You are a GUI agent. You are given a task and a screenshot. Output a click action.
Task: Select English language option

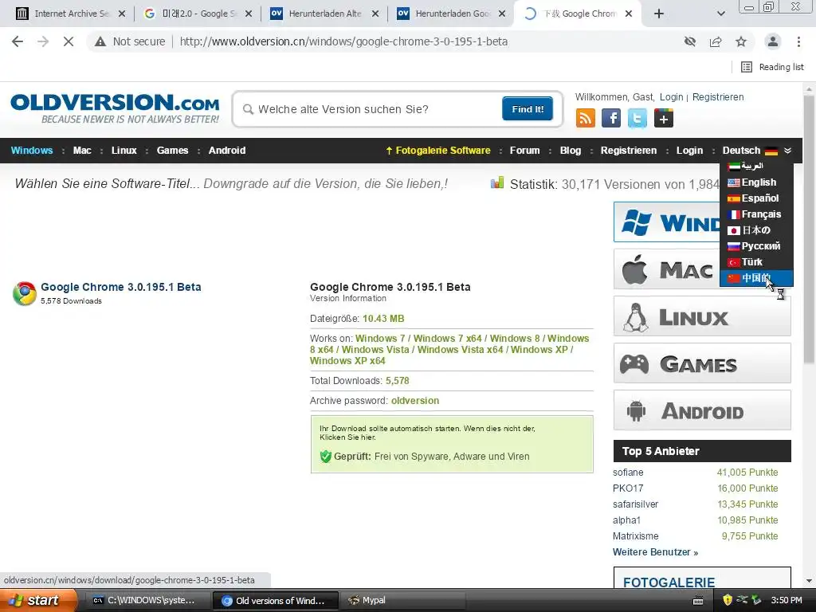click(x=757, y=182)
